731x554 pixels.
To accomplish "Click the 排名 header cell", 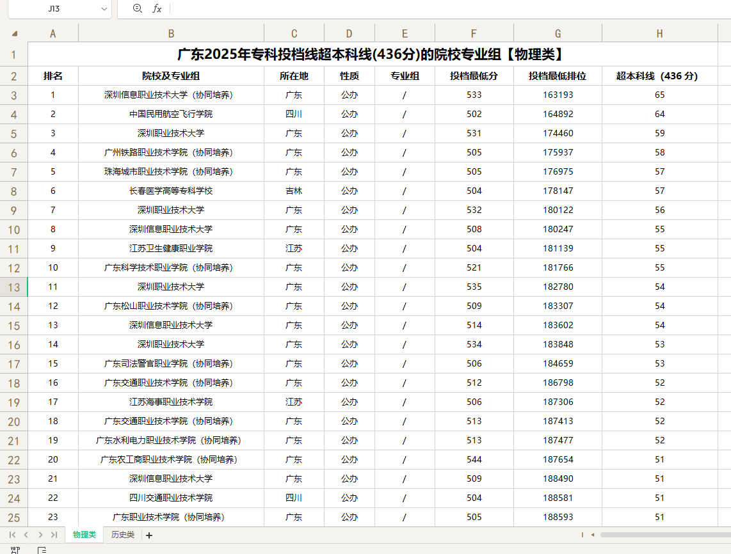I will (x=53, y=75).
